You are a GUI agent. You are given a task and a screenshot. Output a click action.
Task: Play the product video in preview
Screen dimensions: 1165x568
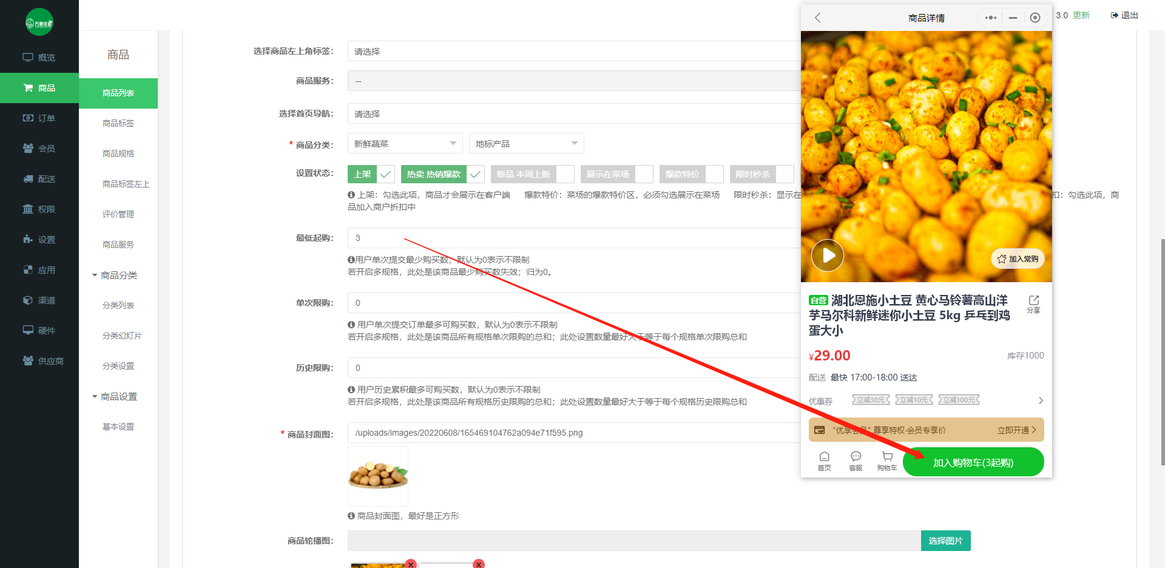point(828,255)
